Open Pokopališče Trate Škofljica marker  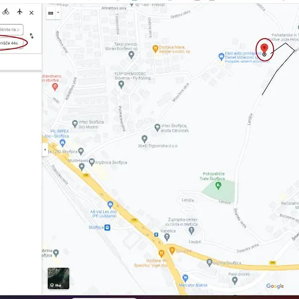coord(218,185)
